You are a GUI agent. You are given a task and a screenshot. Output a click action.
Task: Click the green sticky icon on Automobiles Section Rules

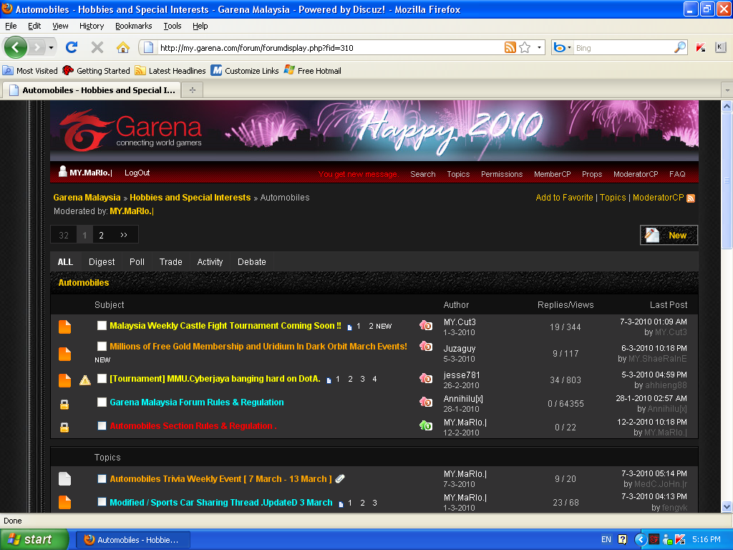point(425,425)
